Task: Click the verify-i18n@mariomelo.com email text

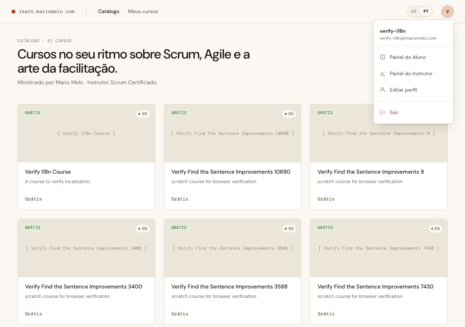Action: 408,38
